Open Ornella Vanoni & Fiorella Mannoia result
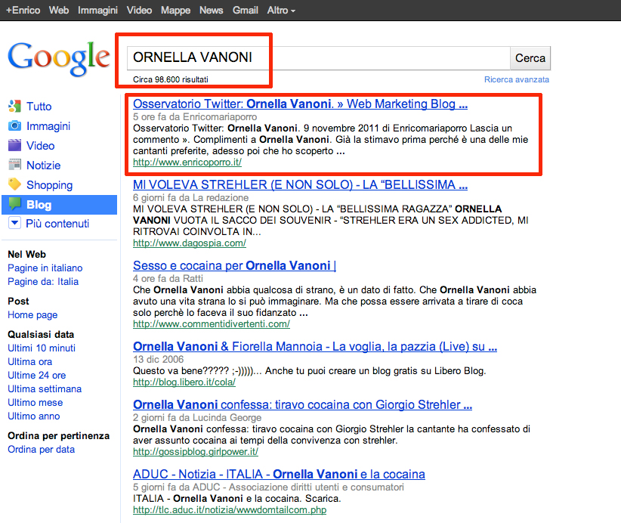 coord(315,346)
